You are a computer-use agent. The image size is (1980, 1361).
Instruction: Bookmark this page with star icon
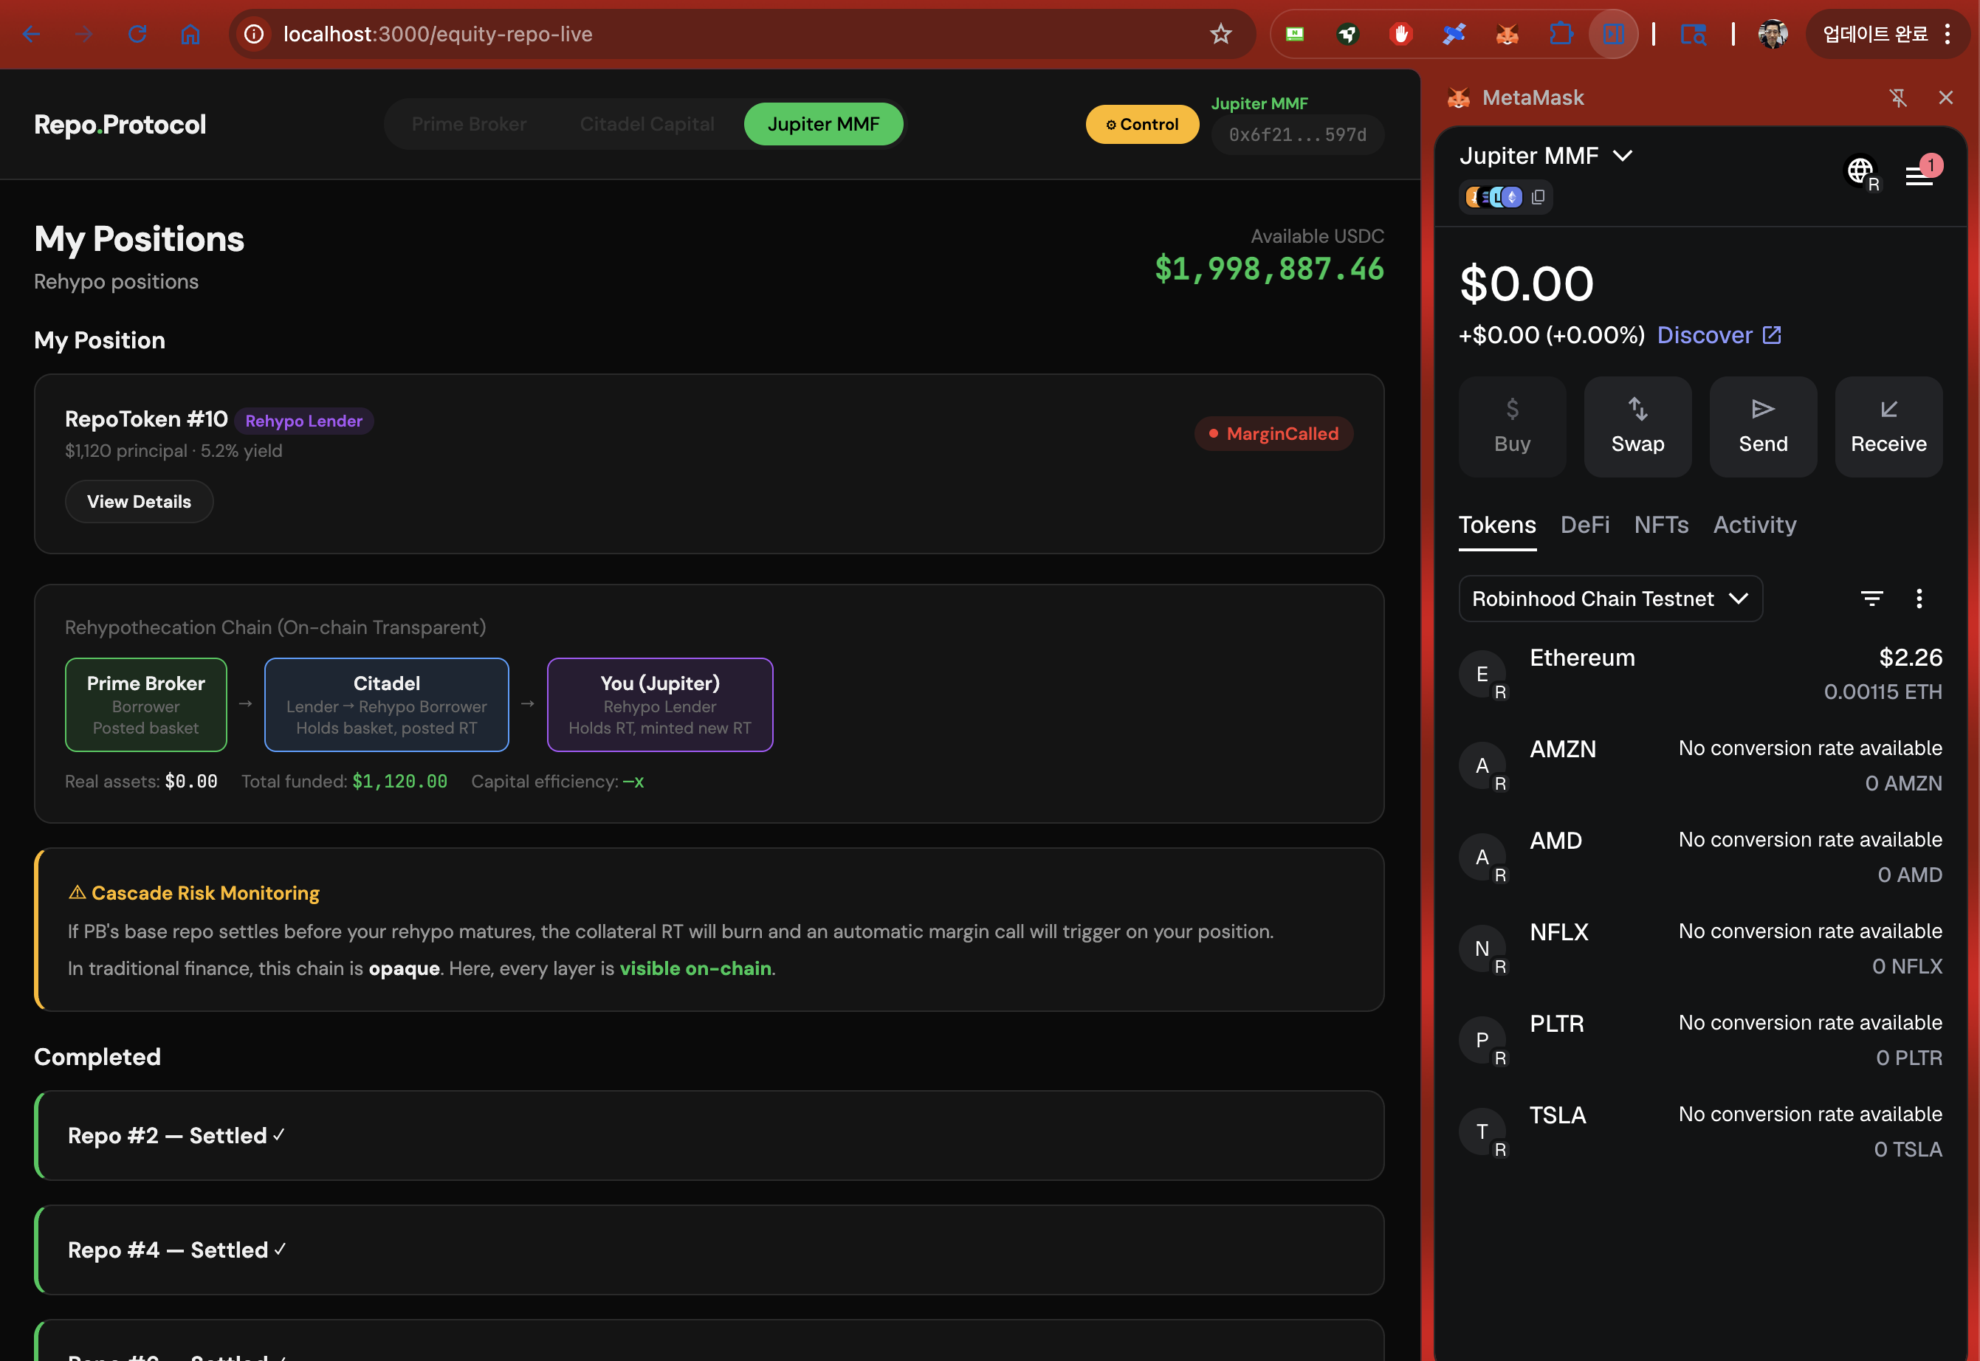point(1220,34)
